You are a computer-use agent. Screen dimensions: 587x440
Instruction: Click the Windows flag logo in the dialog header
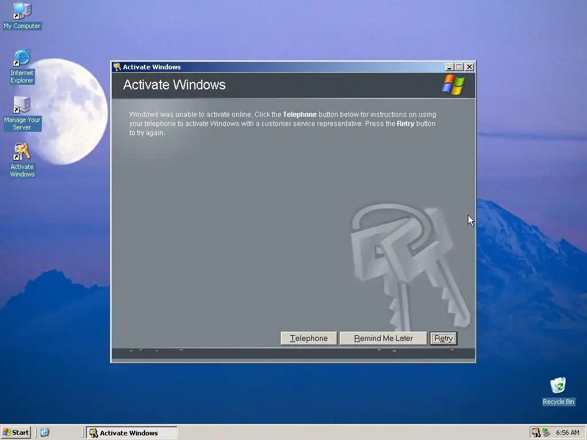click(x=453, y=85)
